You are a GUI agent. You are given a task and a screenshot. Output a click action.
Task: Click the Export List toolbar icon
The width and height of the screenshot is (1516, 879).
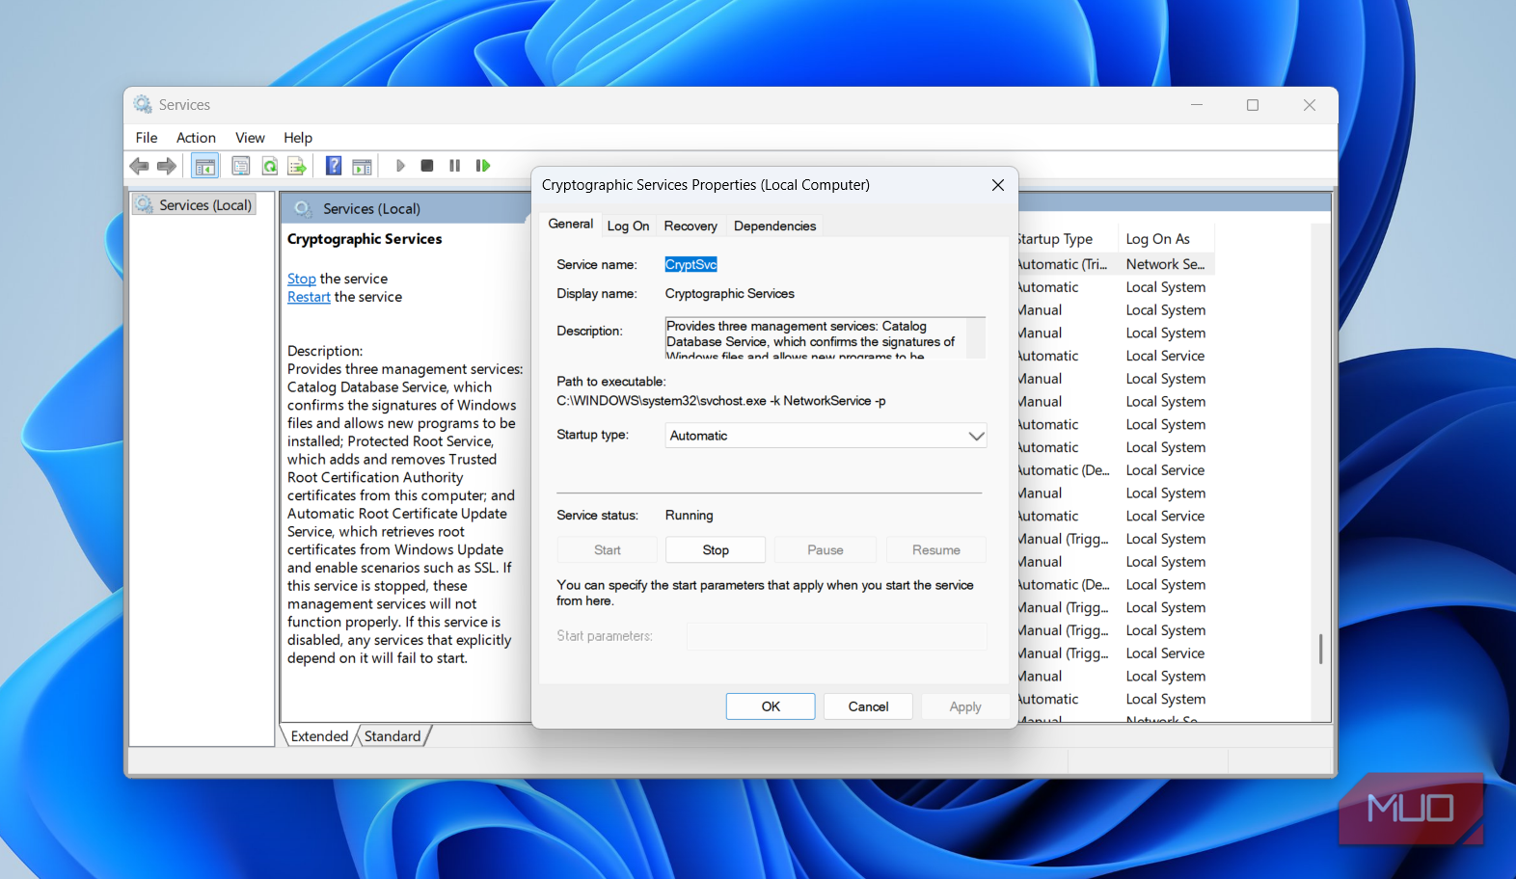tap(297, 166)
